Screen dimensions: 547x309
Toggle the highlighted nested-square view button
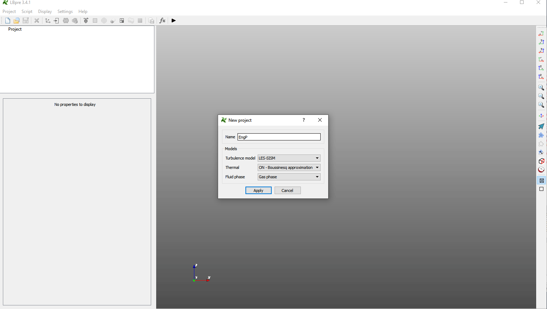(541, 180)
